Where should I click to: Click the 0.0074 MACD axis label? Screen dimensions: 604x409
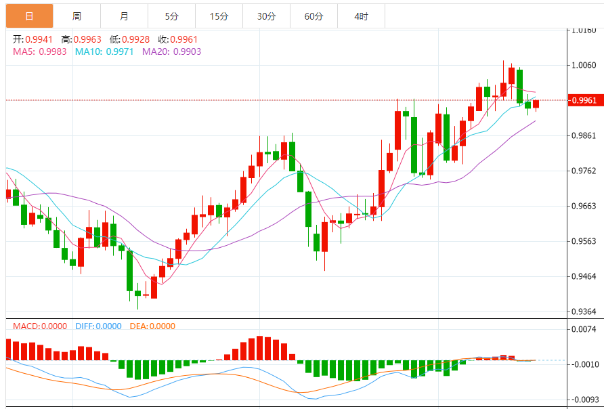[x=585, y=329]
